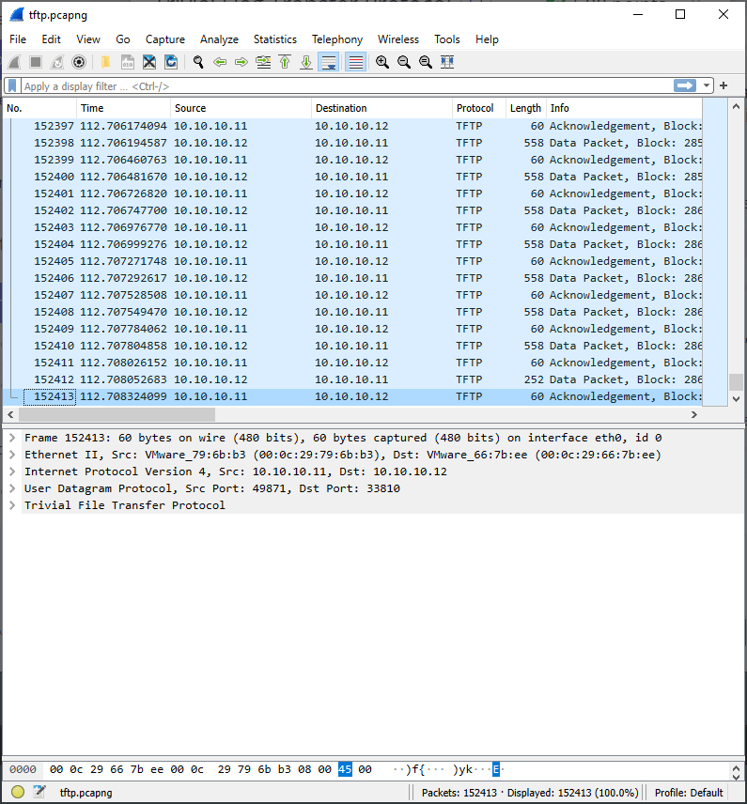Screen dimensions: 747x804
Task: Toggle packet list colorization
Action: (355, 62)
